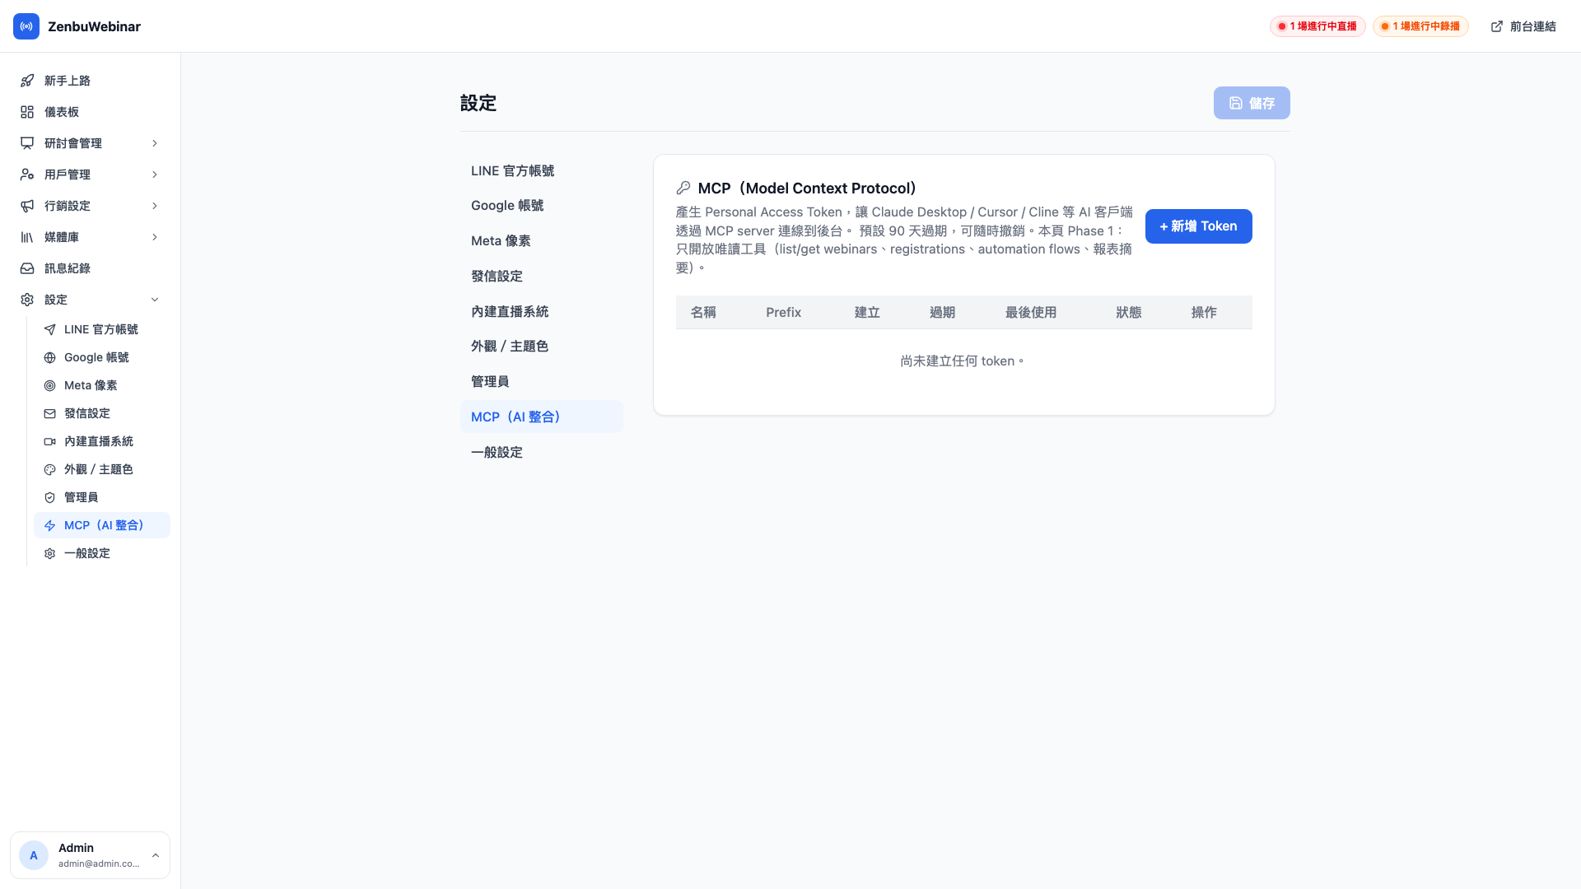Click the 操作 column header
Image resolution: width=1581 pixels, height=889 pixels.
pos(1203,312)
